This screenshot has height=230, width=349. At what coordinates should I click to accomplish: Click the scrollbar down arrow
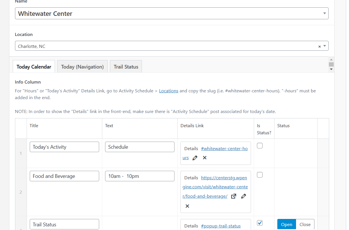331,69
